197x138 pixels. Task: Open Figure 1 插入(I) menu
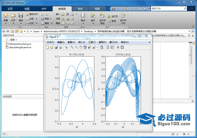pyautogui.click(x=82, y=42)
